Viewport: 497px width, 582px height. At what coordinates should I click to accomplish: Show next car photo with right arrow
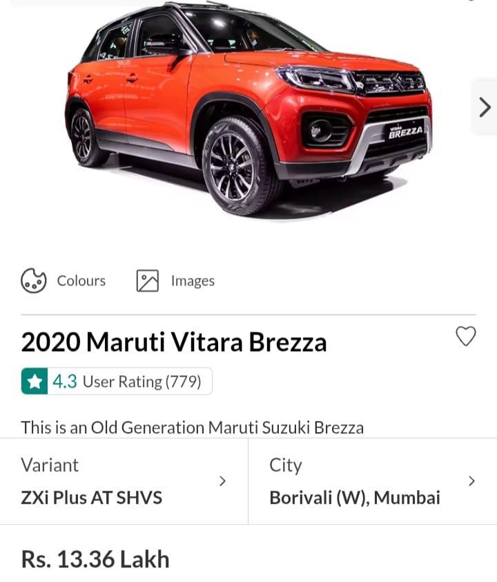click(x=485, y=107)
